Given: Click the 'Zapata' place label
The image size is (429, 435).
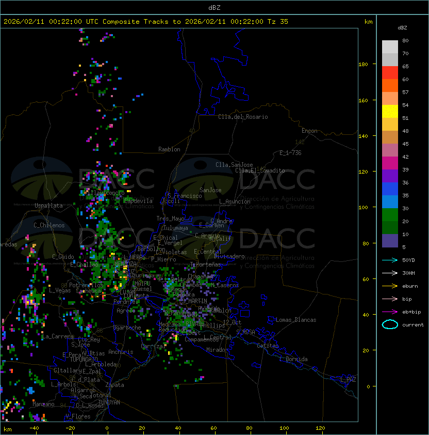Looking at the screenshot, I should pos(114,385).
